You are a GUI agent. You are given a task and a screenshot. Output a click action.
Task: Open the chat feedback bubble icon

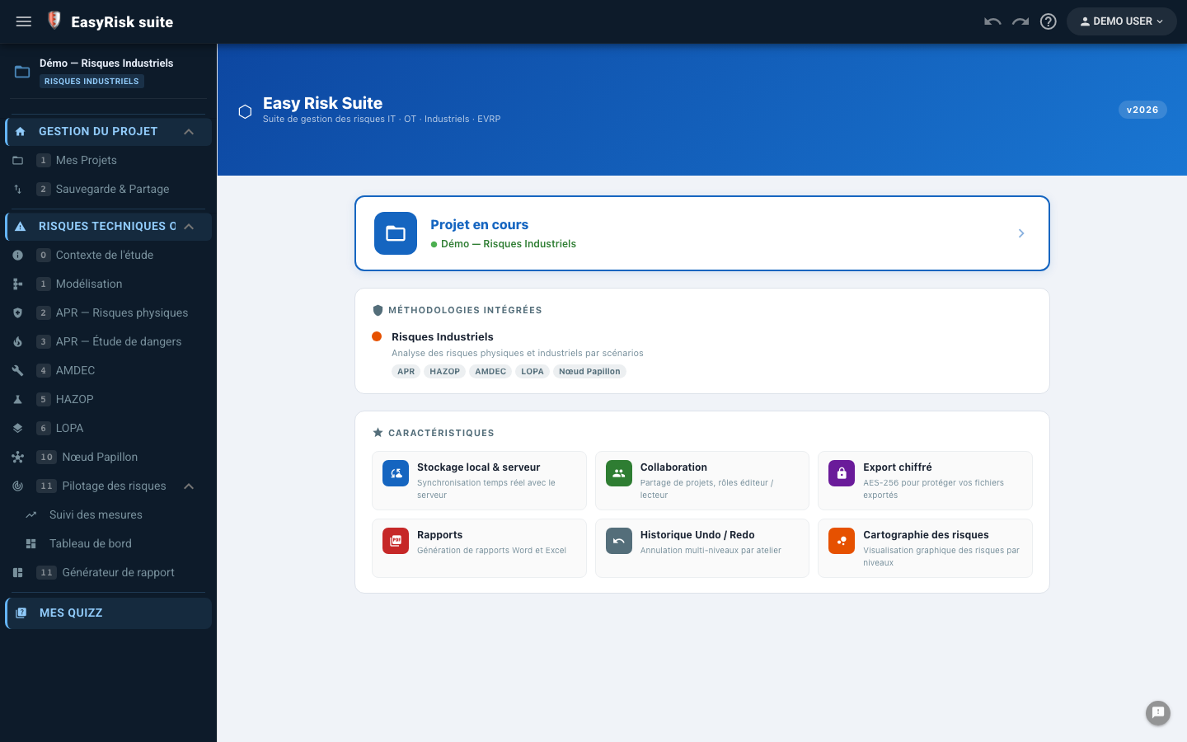click(x=1158, y=713)
